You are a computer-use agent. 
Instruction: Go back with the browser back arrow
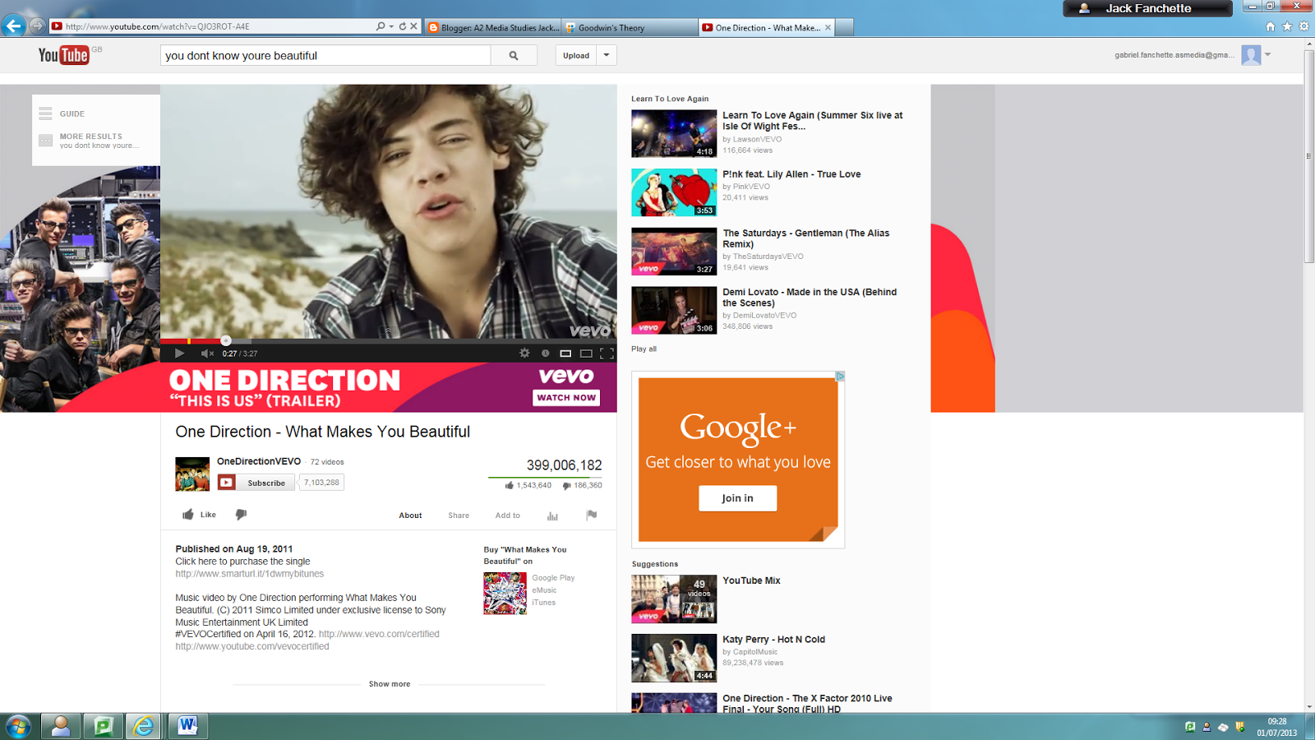[13, 25]
